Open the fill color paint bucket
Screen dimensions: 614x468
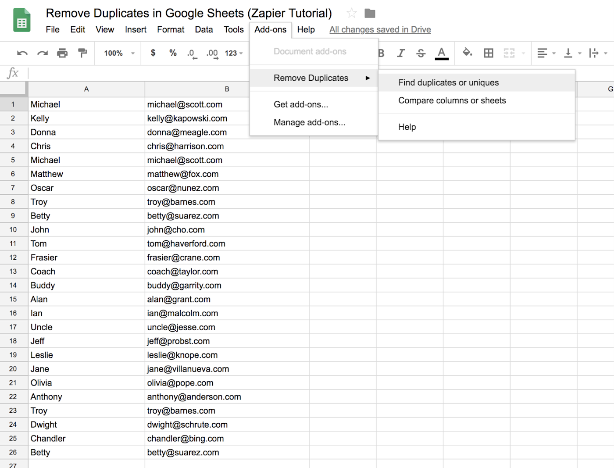pos(467,53)
